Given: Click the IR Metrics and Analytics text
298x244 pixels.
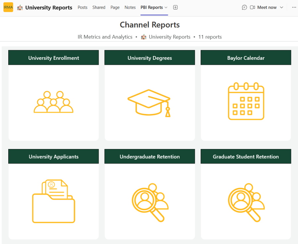Looking at the screenshot, I should pyautogui.click(x=105, y=37).
